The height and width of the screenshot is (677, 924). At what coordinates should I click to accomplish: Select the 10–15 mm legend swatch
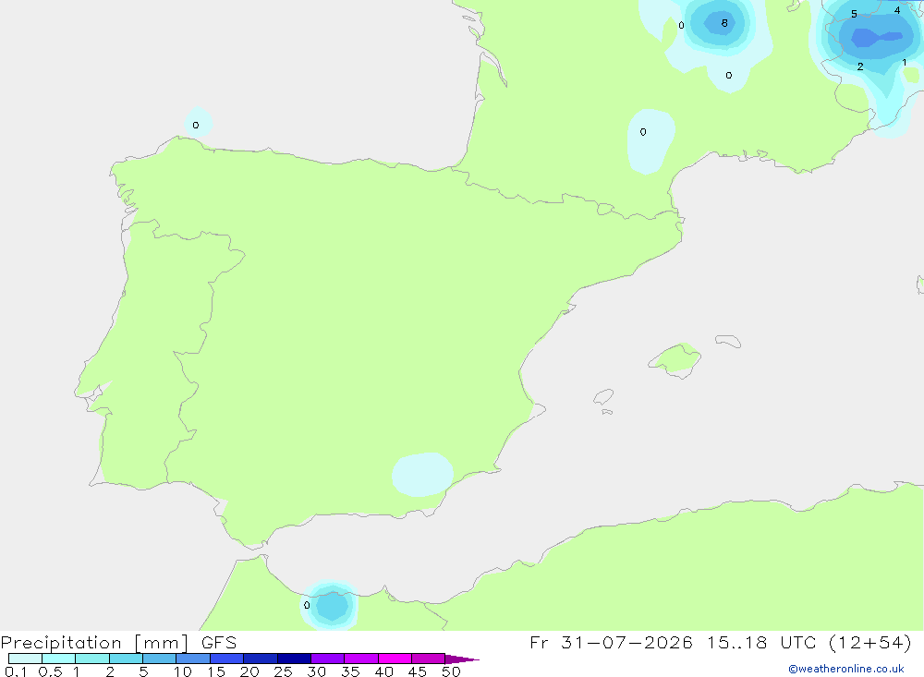coord(193,659)
